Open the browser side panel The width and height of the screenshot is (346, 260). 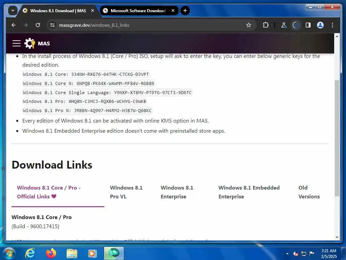(308, 25)
